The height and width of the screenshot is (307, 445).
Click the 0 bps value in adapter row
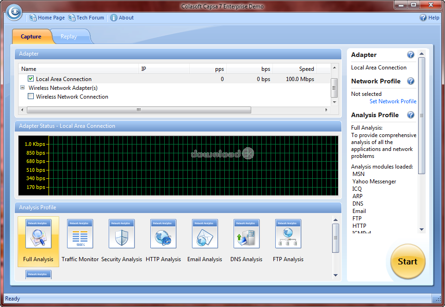point(263,79)
